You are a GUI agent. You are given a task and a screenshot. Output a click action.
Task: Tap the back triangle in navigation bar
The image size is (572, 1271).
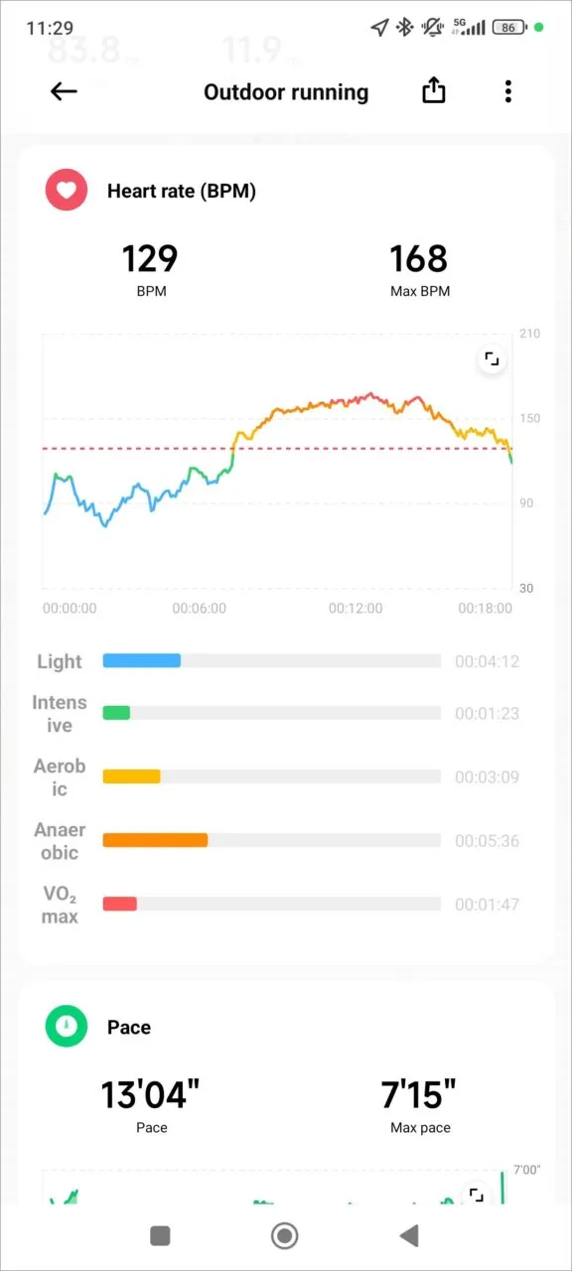[x=409, y=1234]
